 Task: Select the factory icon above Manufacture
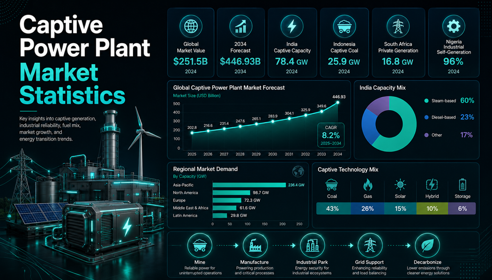255,245
